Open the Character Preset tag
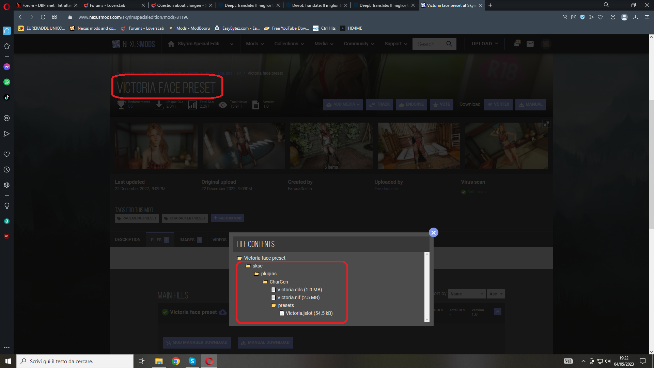This screenshot has height=368, width=654. click(185, 218)
